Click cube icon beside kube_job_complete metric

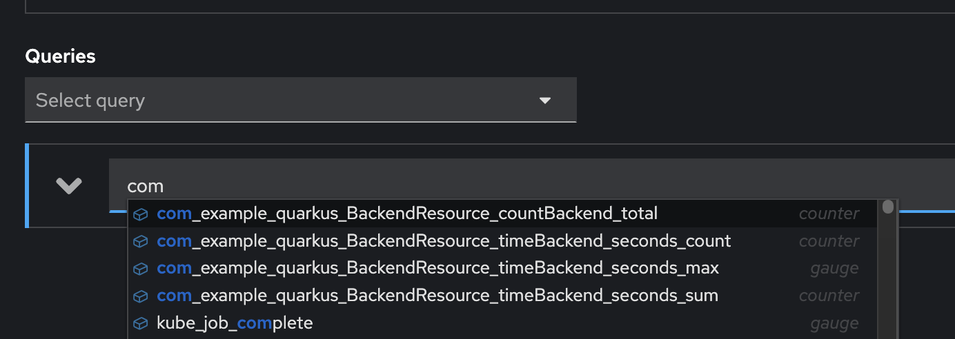(141, 323)
